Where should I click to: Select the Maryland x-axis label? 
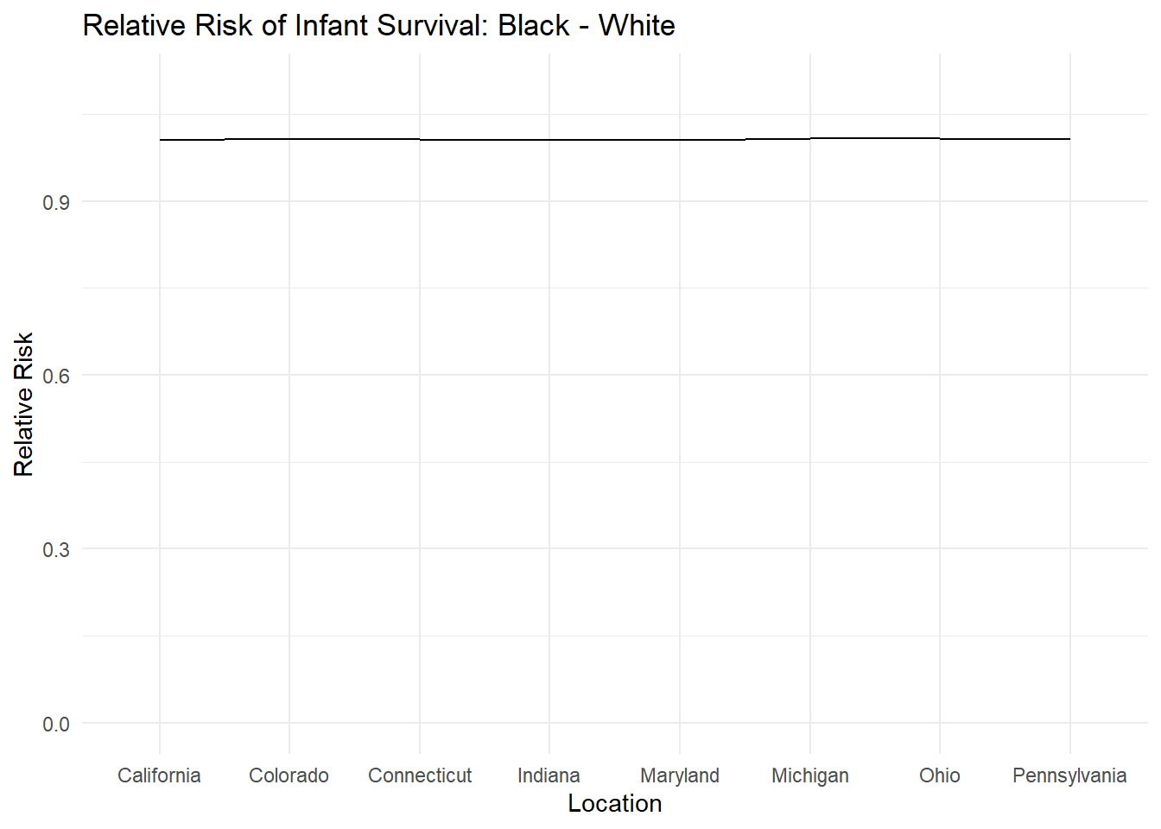[x=680, y=775]
